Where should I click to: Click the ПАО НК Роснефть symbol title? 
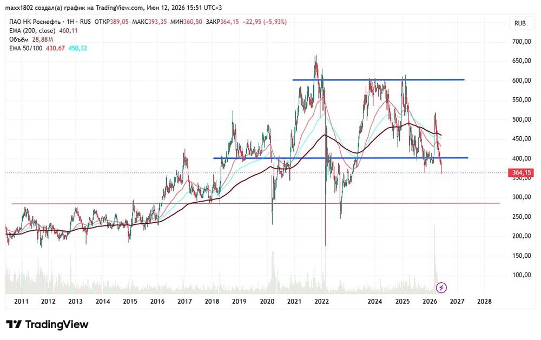pyautogui.click(x=35, y=22)
